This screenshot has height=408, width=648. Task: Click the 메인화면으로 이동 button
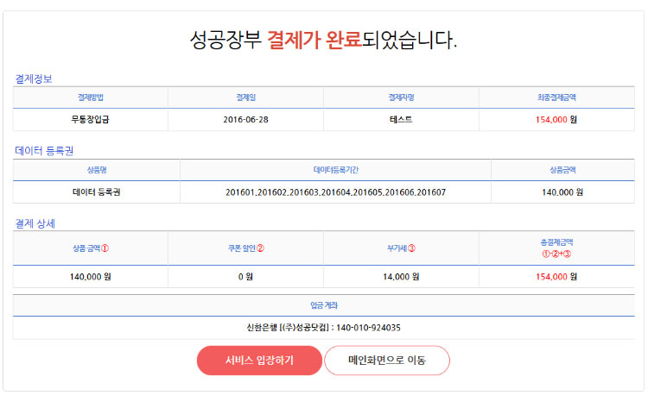tap(387, 361)
